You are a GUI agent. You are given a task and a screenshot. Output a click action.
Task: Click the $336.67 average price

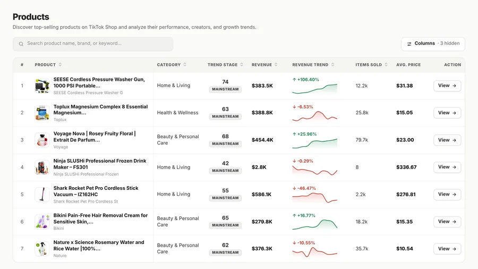[406, 167]
